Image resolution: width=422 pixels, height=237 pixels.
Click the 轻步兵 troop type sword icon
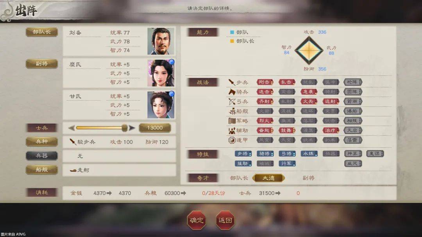click(73, 142)
